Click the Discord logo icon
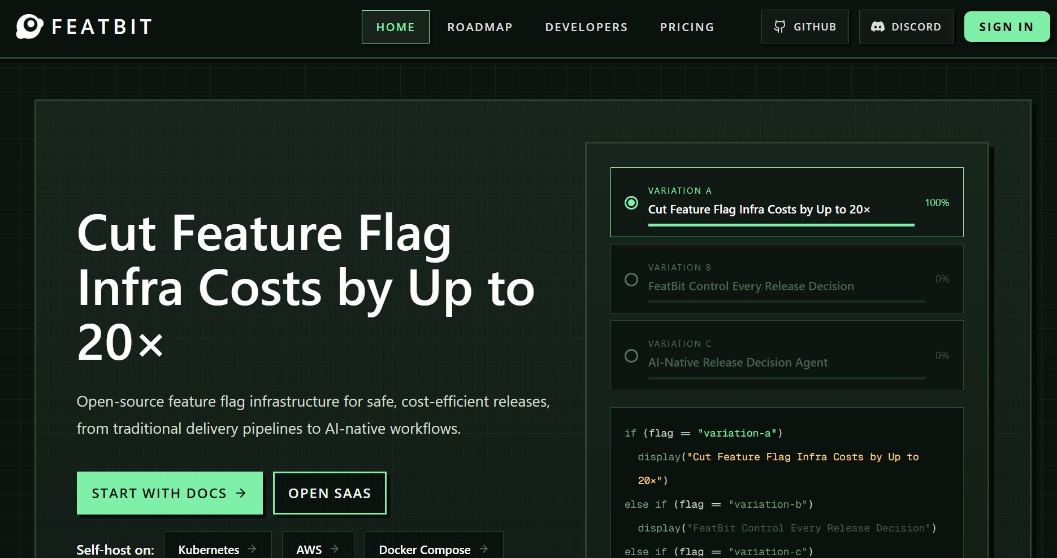The width and height of the screenshot is (1057, 558). coord(878,27)
